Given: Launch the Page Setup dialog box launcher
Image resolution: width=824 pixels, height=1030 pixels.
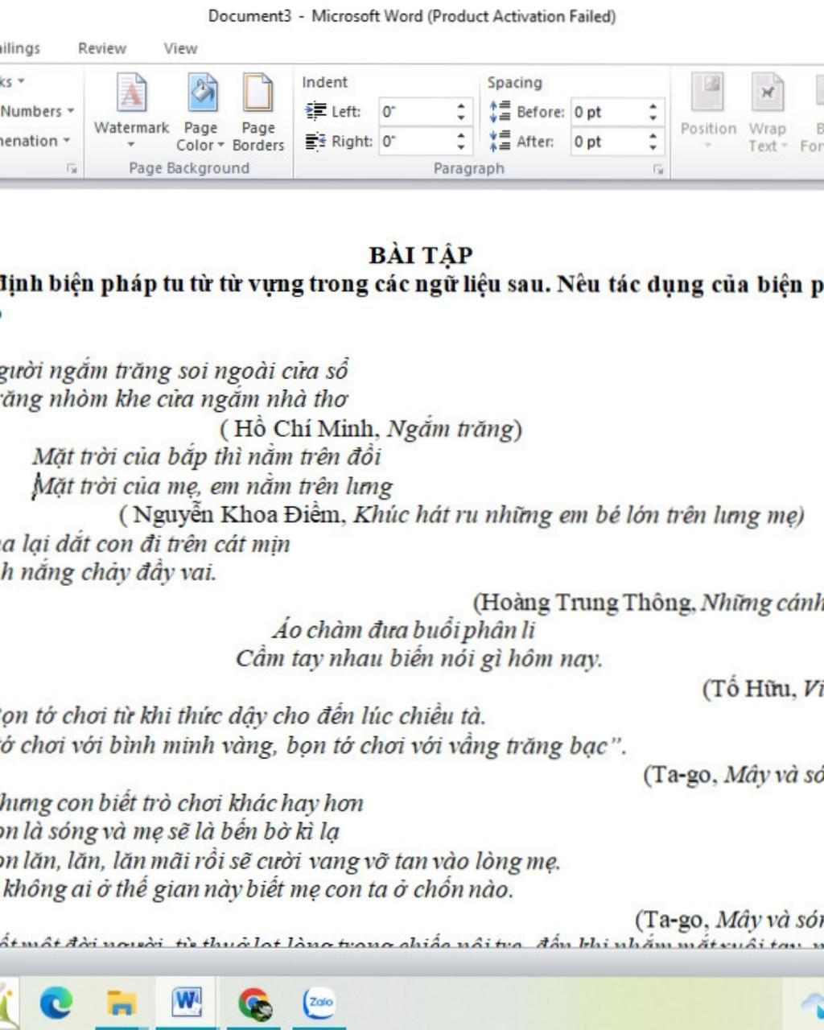Looking at the screenshot, I should [72, 169].
